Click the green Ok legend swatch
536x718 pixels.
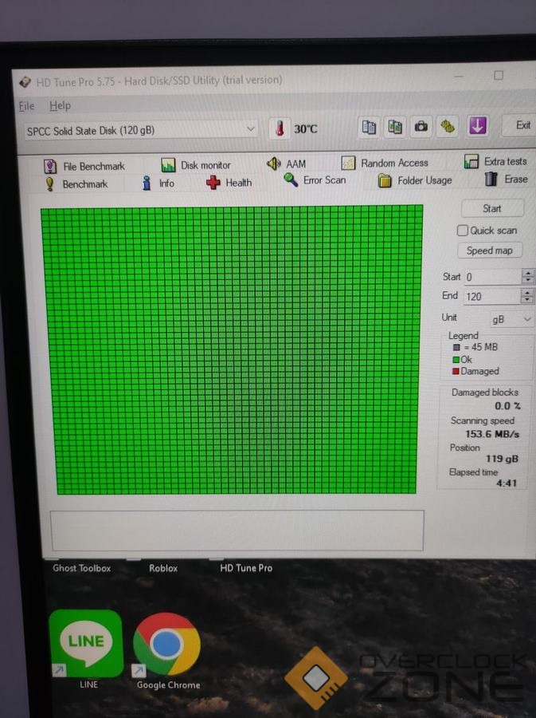coord(456,360)
